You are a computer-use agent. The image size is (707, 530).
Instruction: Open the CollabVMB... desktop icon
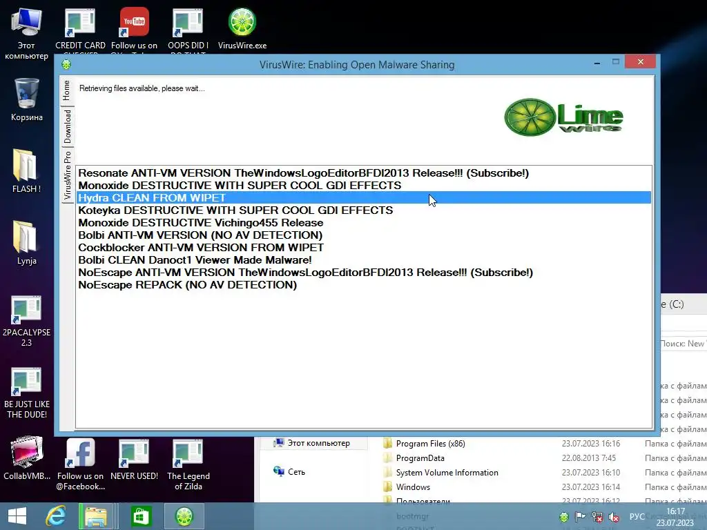click(27, 458)
